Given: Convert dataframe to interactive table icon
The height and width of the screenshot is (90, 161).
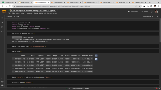Looking at the screenshot, I should [96, 56].
